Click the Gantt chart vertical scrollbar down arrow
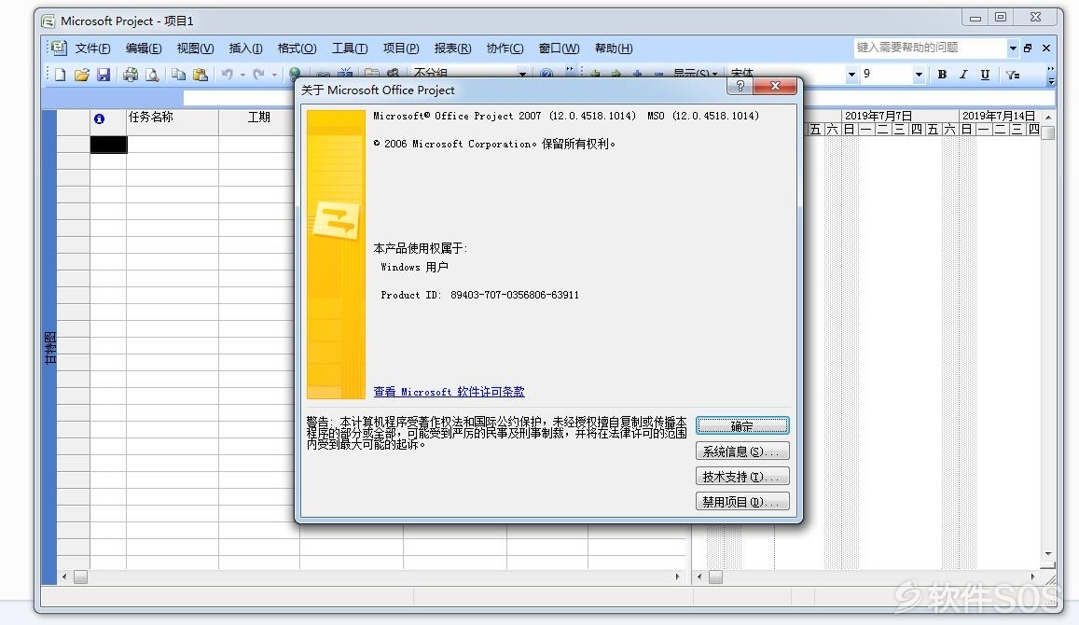The width and height of the screenshot is (1079, 625). tap(1048, 553)
